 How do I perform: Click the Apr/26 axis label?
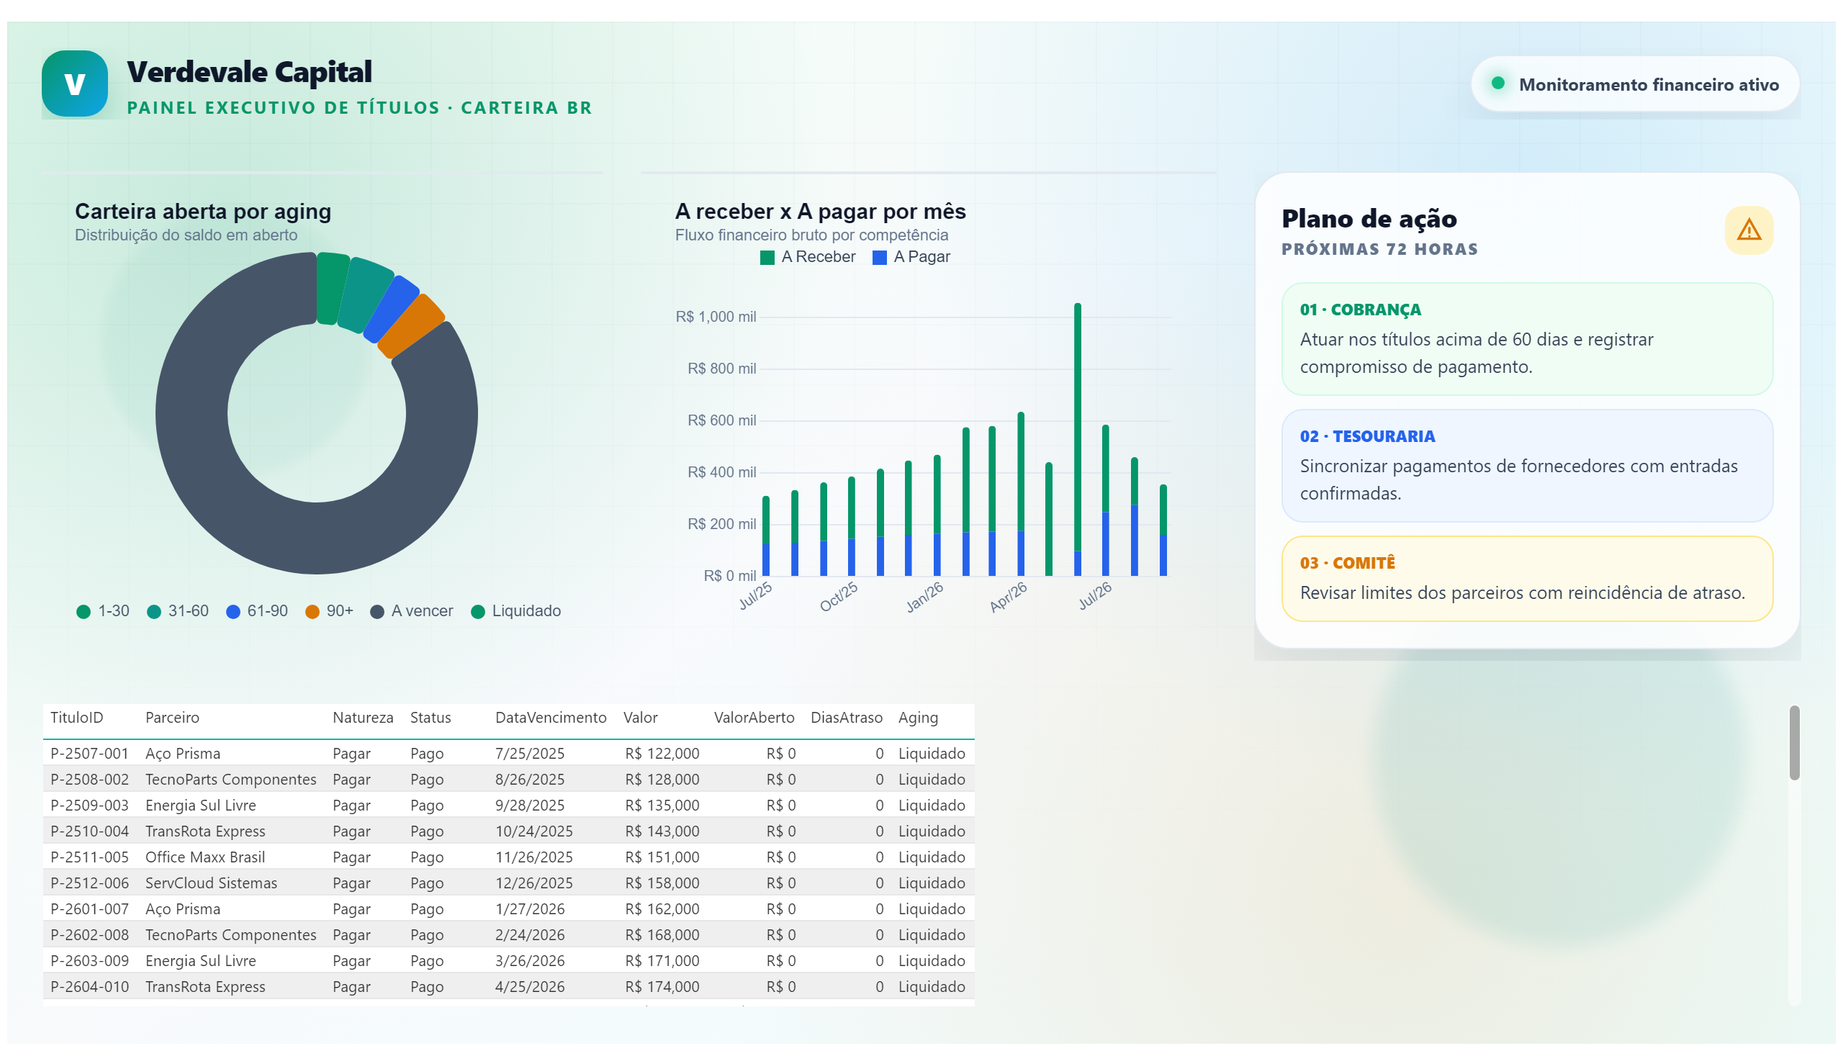click(1009, 597)
